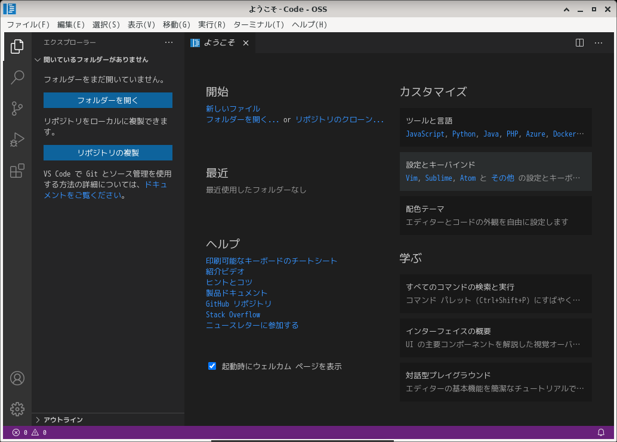Click the リポジトリの複製 button

pos(108,153)
